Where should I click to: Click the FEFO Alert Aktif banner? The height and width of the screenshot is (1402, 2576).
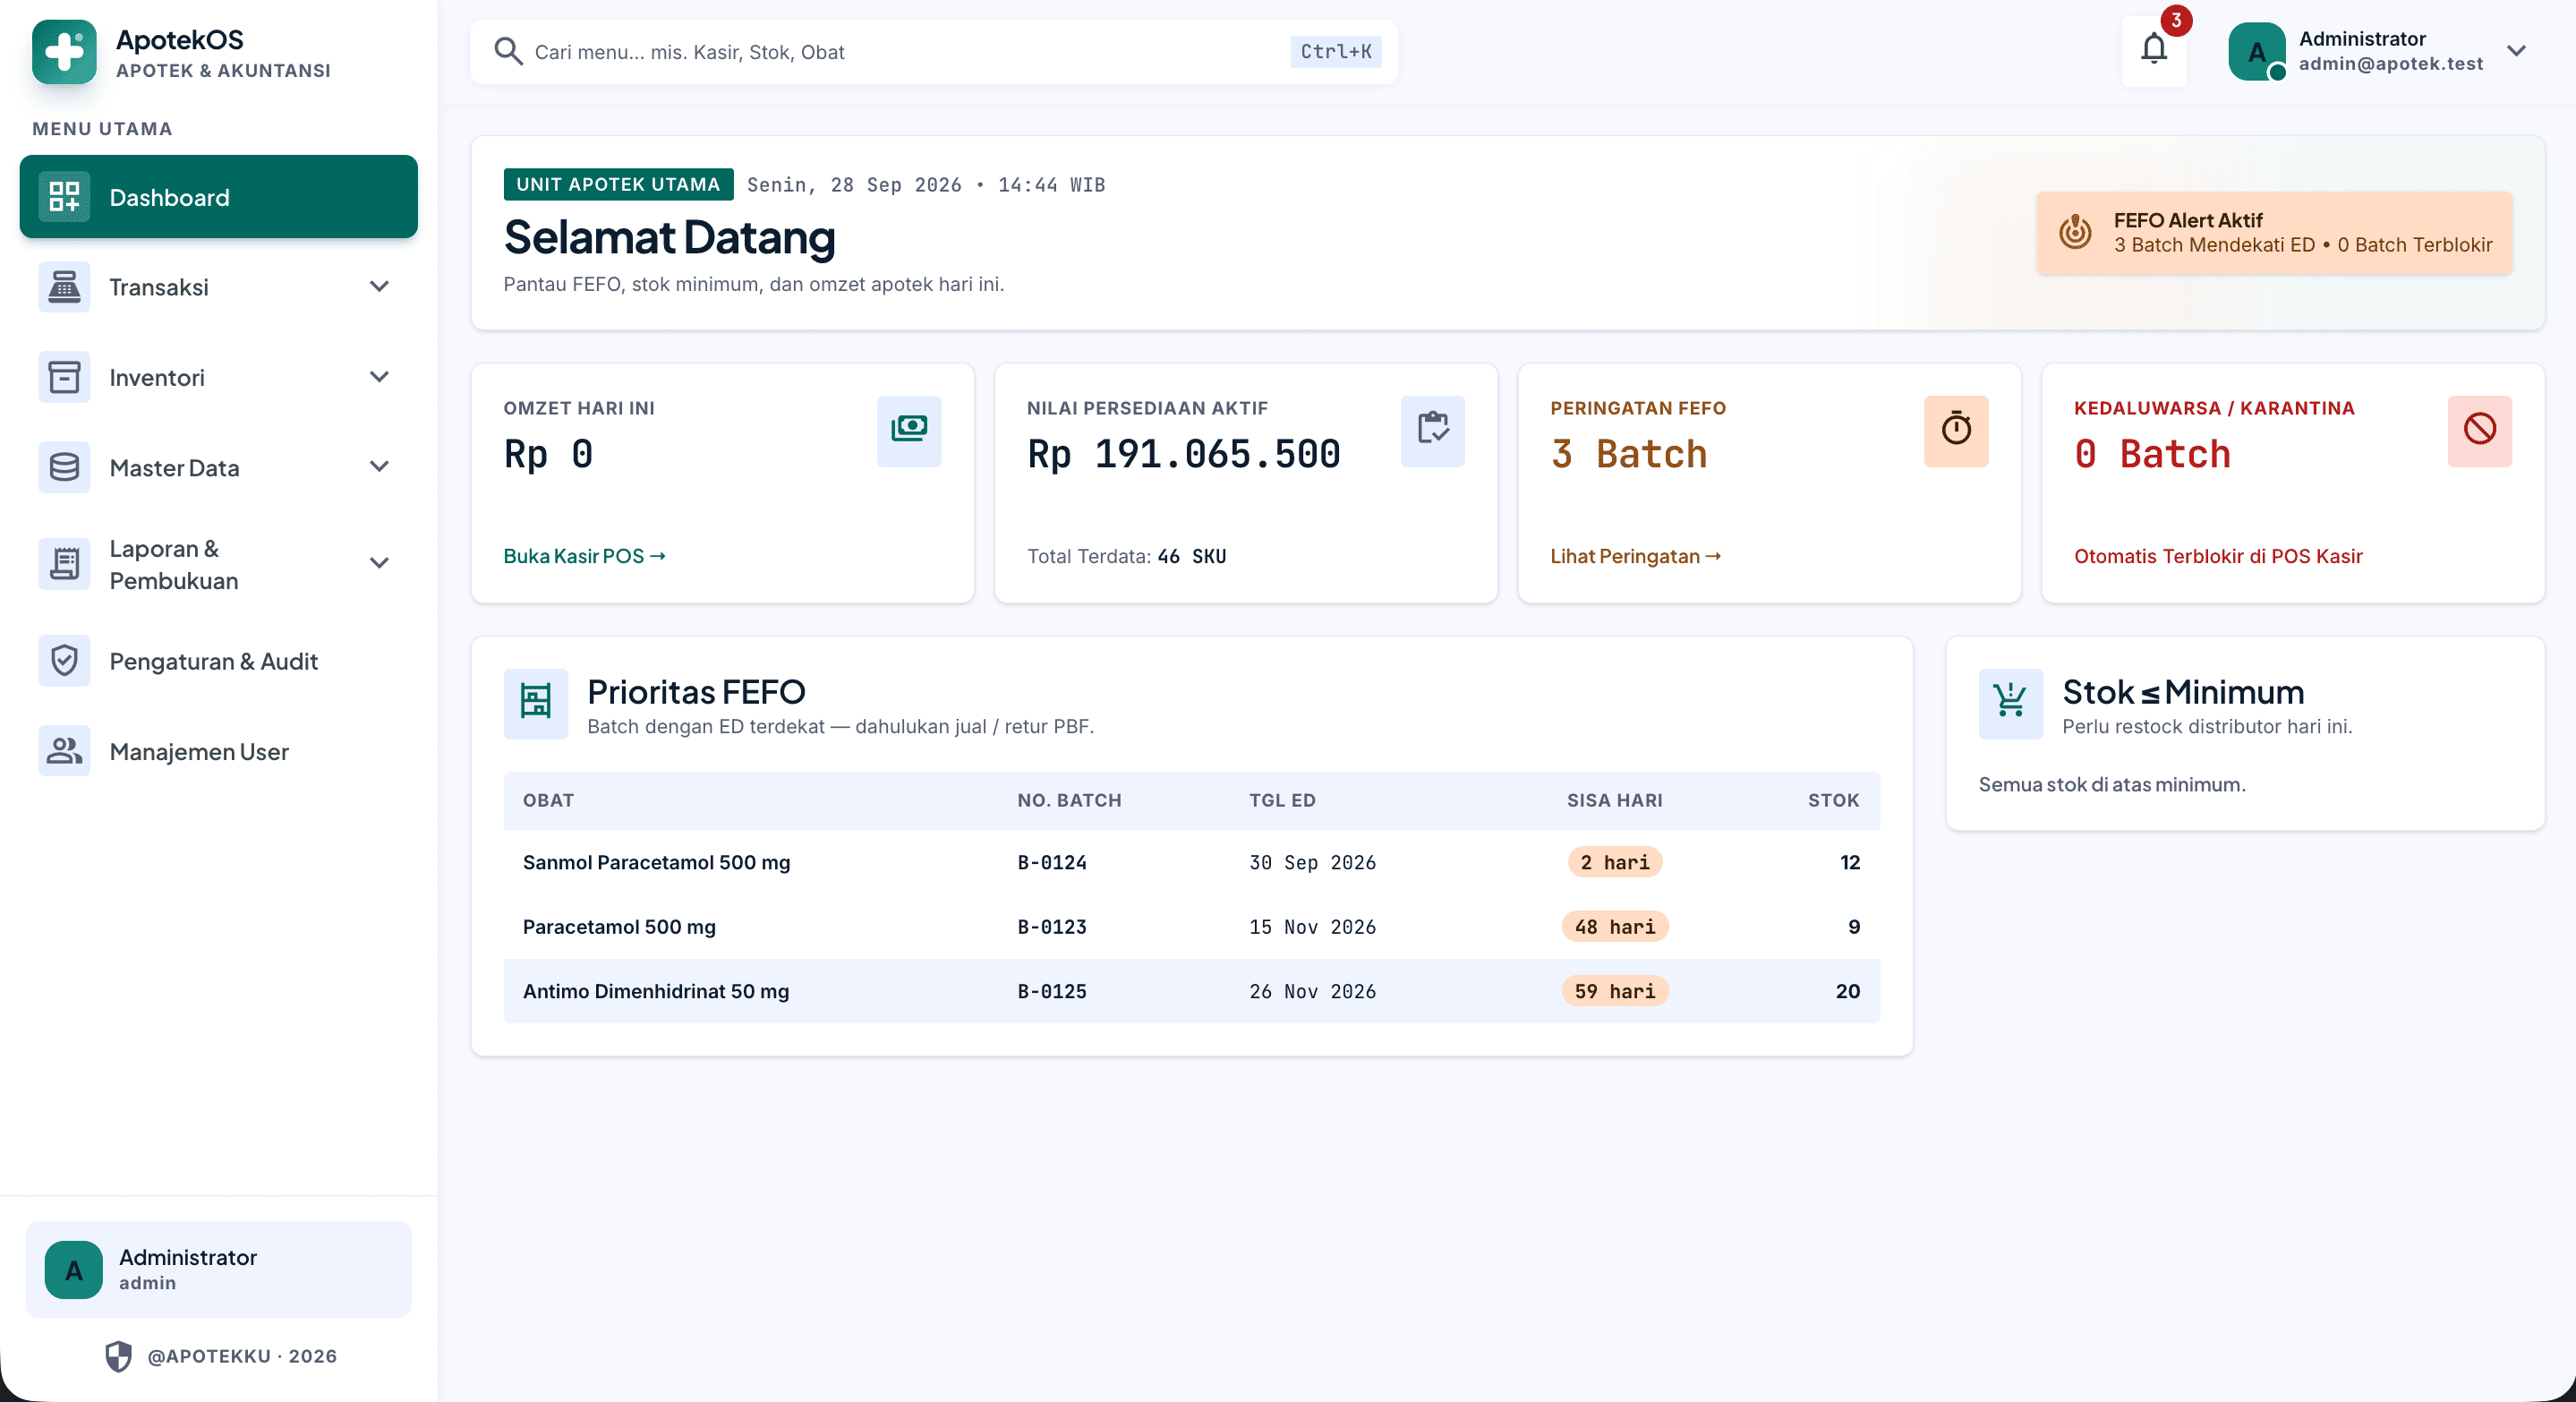pyautogui.click(x=2274, y=233)
